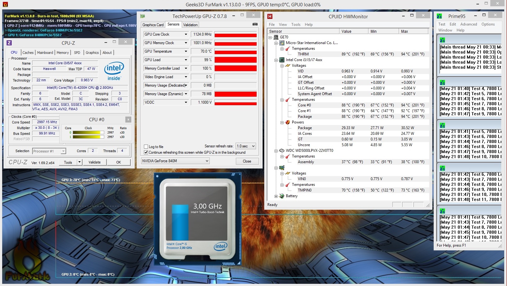Viewport: 507px width, 286px height.
Task: Open the GPU Memory Clock sensor dropdown
Action: point(186,43)
